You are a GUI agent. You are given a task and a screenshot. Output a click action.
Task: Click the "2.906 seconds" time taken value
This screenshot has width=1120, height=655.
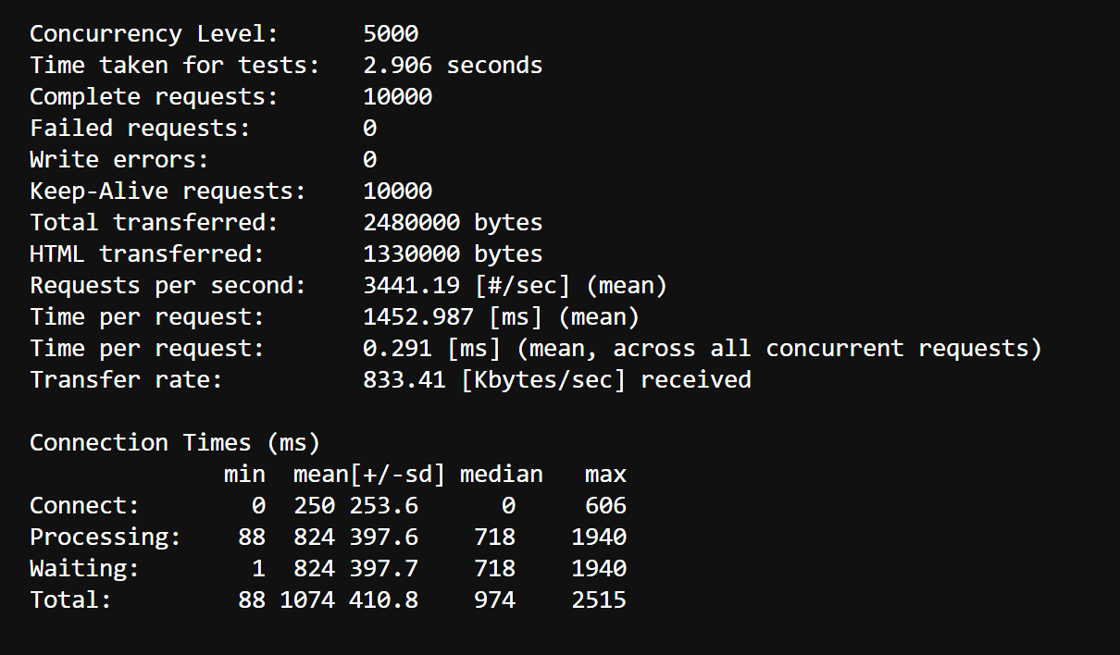(x=453, y=66)
